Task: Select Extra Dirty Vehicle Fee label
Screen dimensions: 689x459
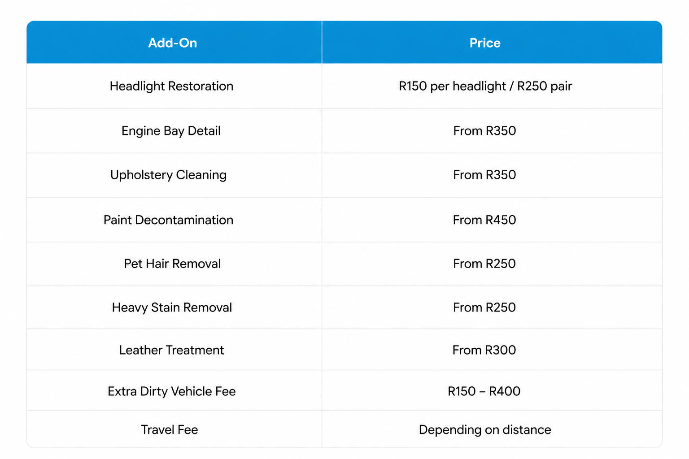Action: (171, 391)
